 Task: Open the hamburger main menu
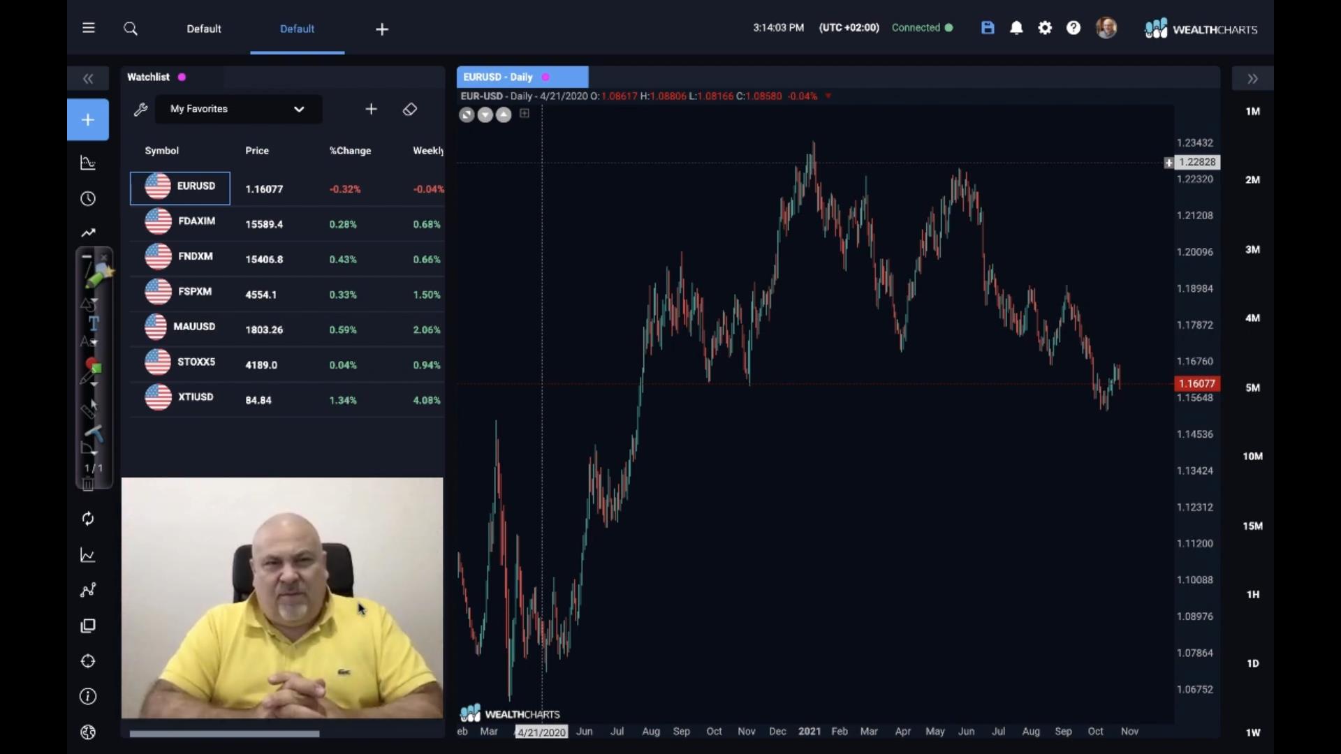[88, 28]
